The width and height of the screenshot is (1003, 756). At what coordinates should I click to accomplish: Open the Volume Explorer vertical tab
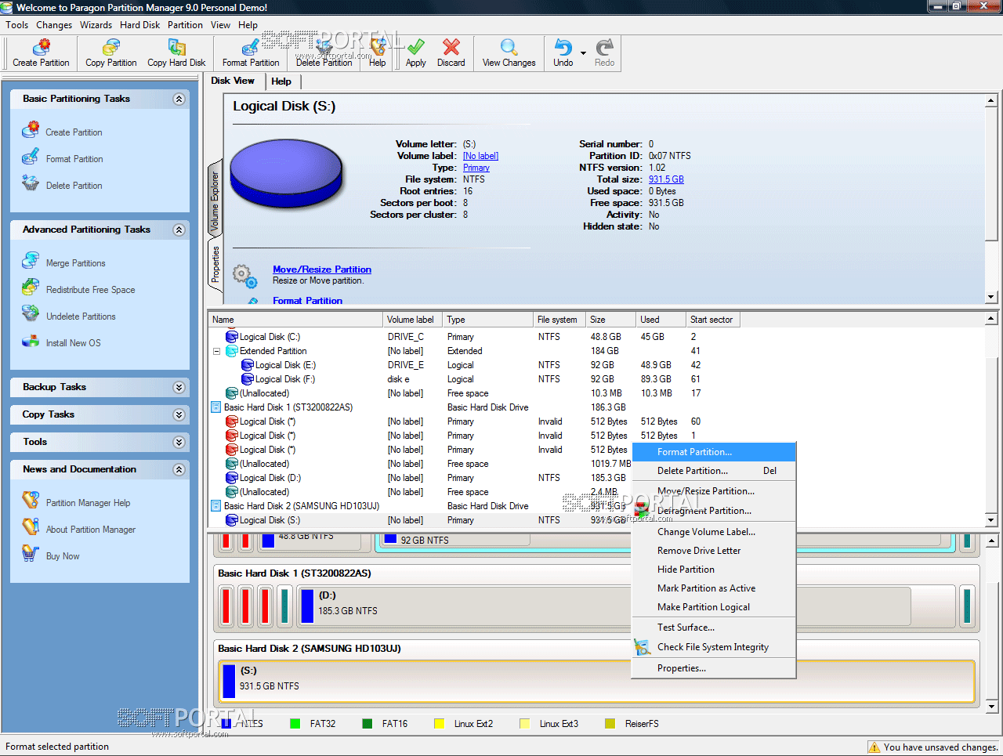[x=215, y=201]
